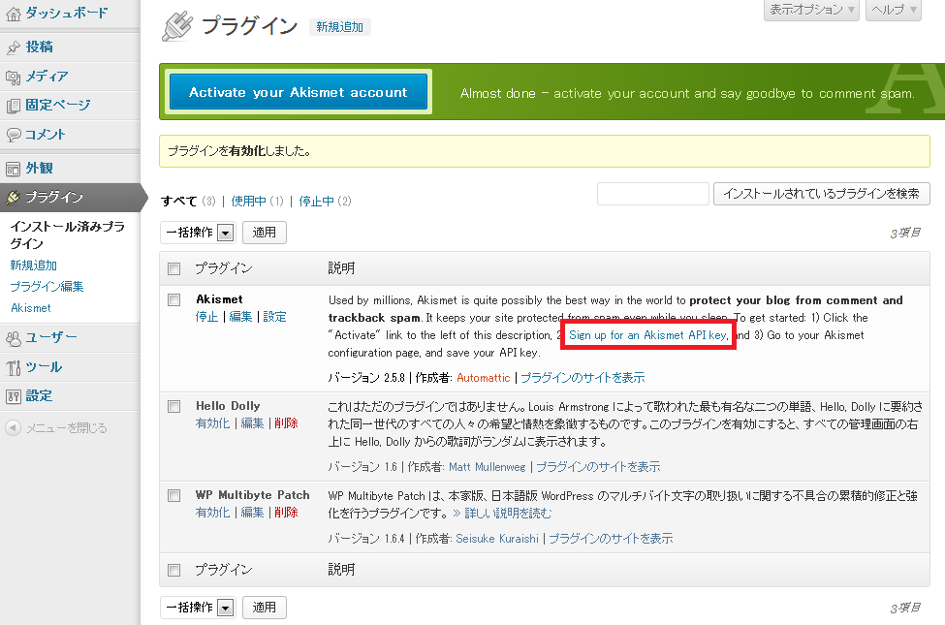Screen dimensions: 945x625
Task: Click the plugin search text field
Action: (x=652, y=194)
